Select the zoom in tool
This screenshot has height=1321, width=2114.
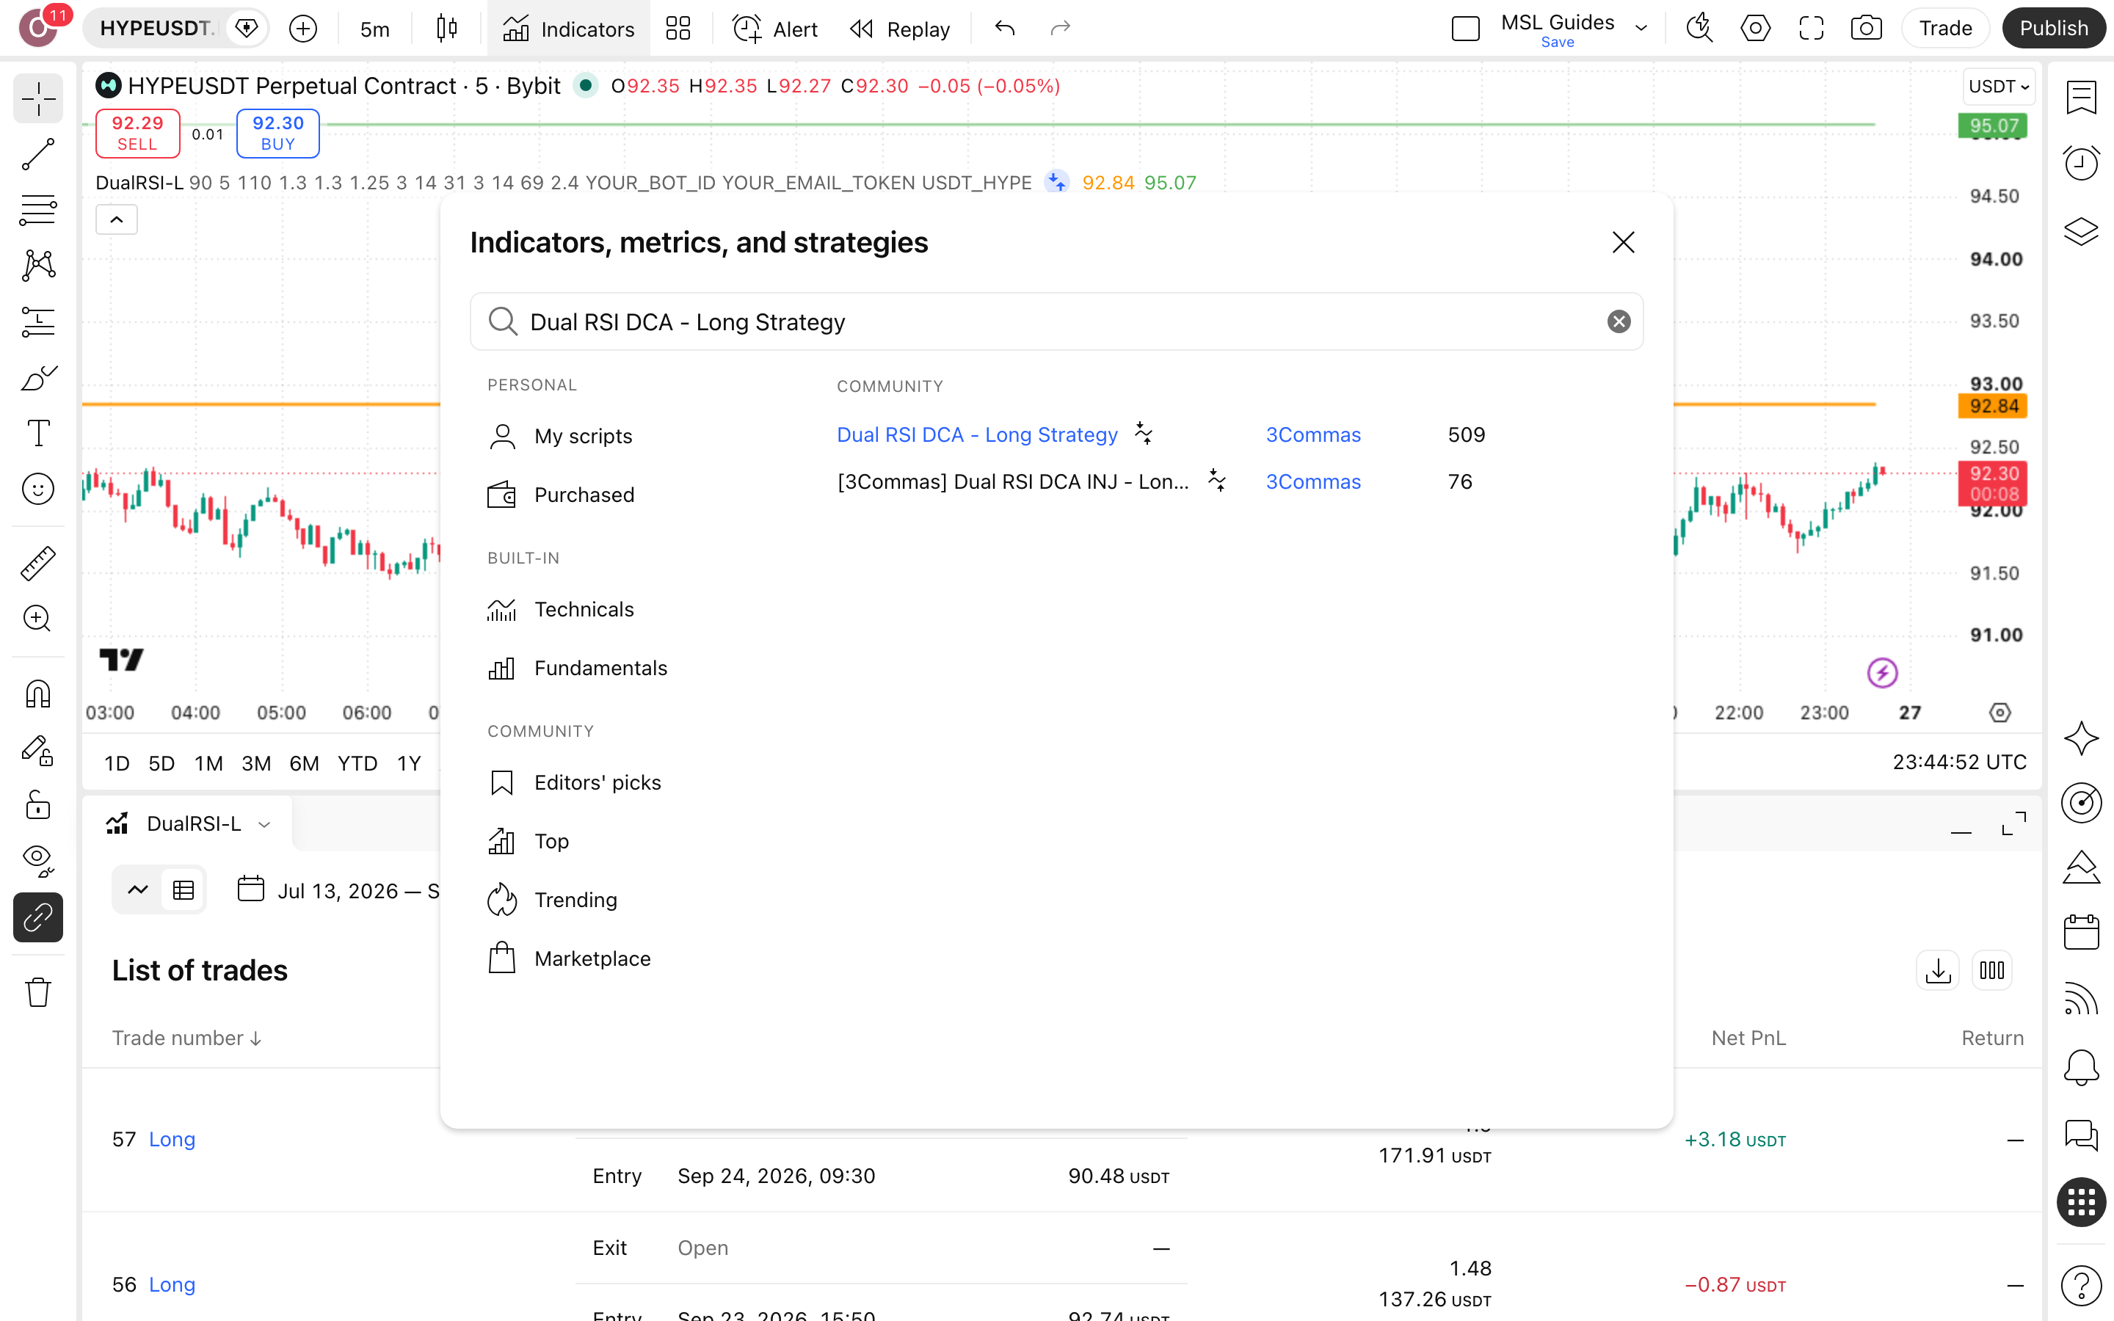pos(38,619)
